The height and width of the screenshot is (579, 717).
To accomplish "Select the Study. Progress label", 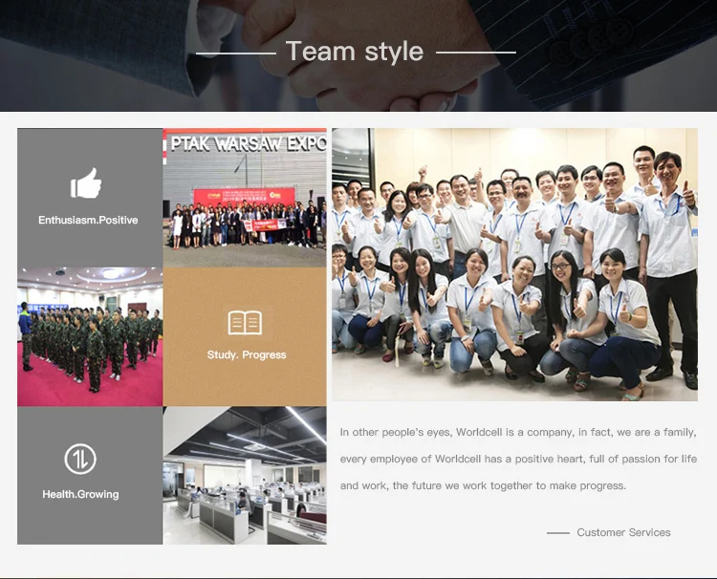I will 247,355.
